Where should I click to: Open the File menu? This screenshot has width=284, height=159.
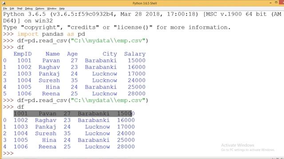pos(5,8)
